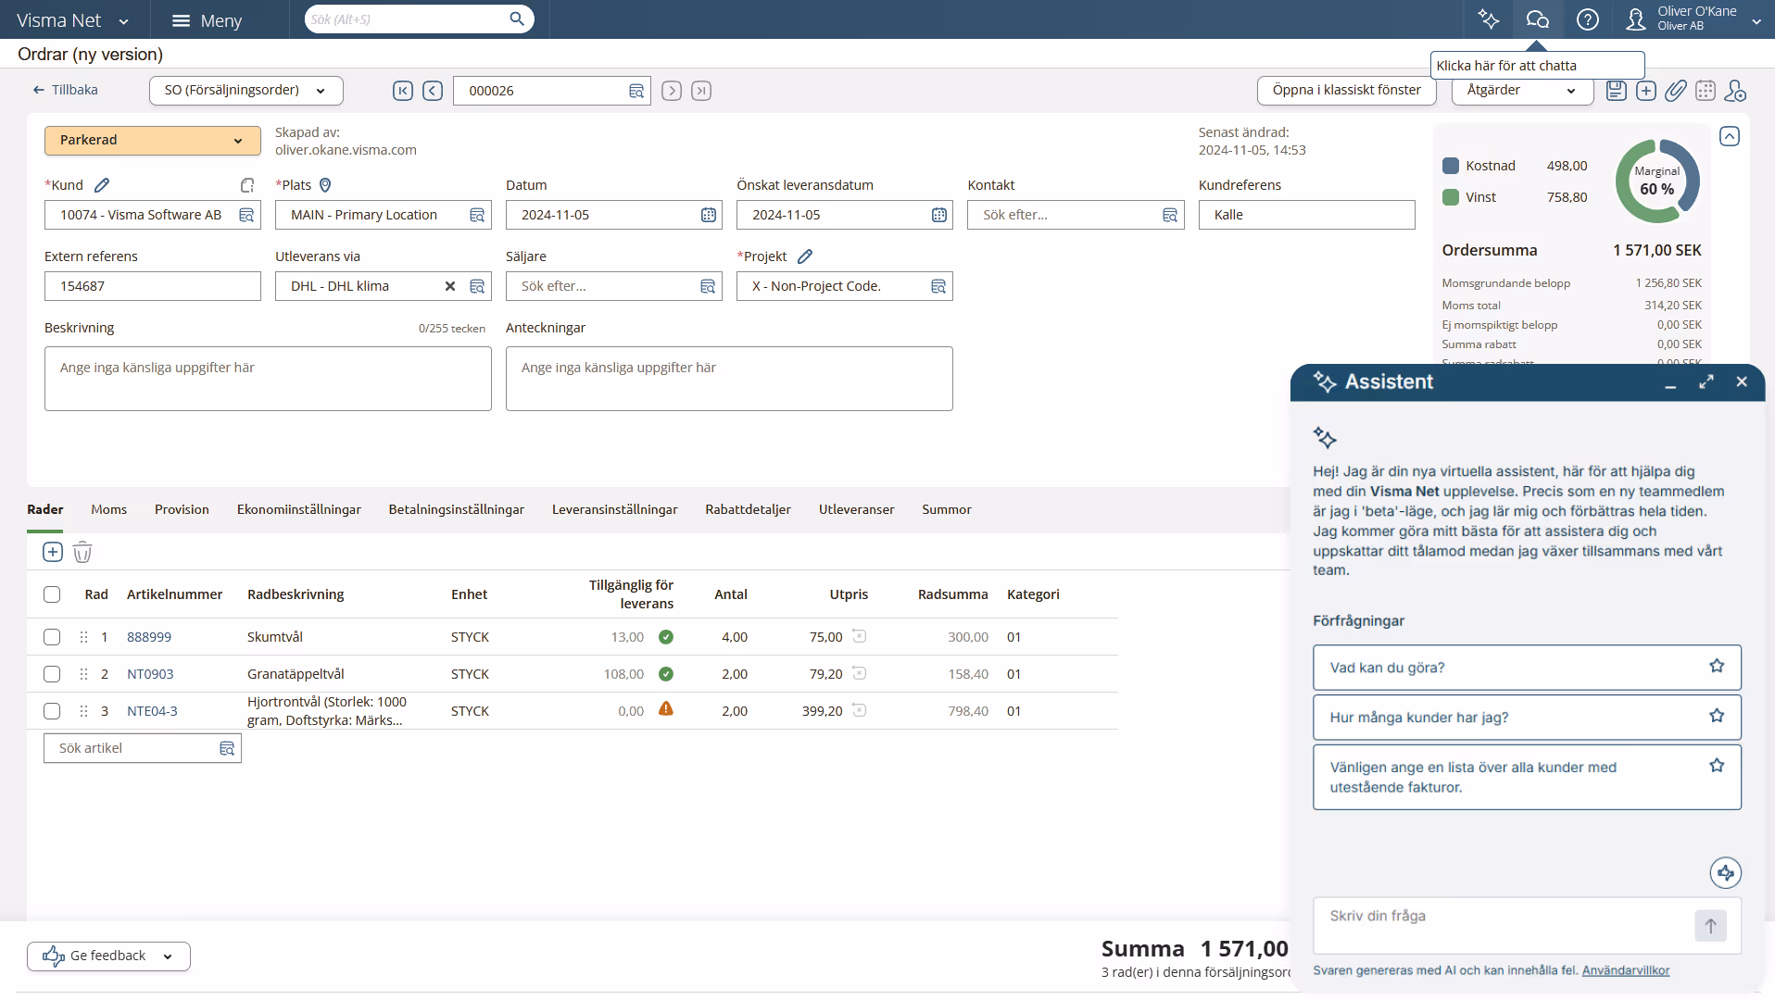Click the location pin icon next to Plats
Viewport: 1775px width, 1000px height.
(325, 185)
